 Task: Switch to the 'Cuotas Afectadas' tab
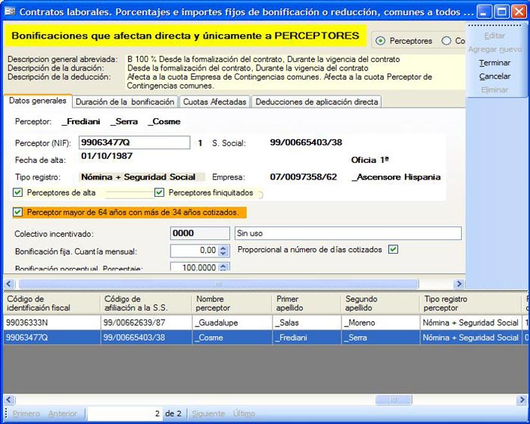(x=215, y=101)
